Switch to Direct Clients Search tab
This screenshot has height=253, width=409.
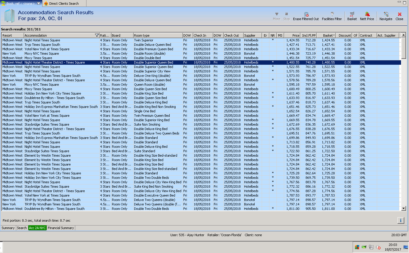click(64, 4)
